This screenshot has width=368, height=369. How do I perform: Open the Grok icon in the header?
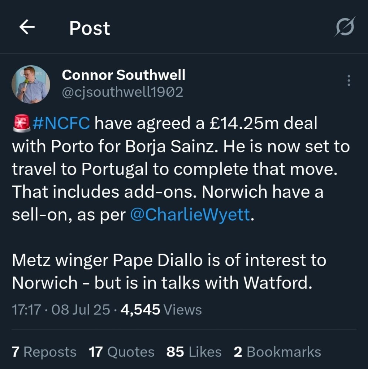click(345, 27)
